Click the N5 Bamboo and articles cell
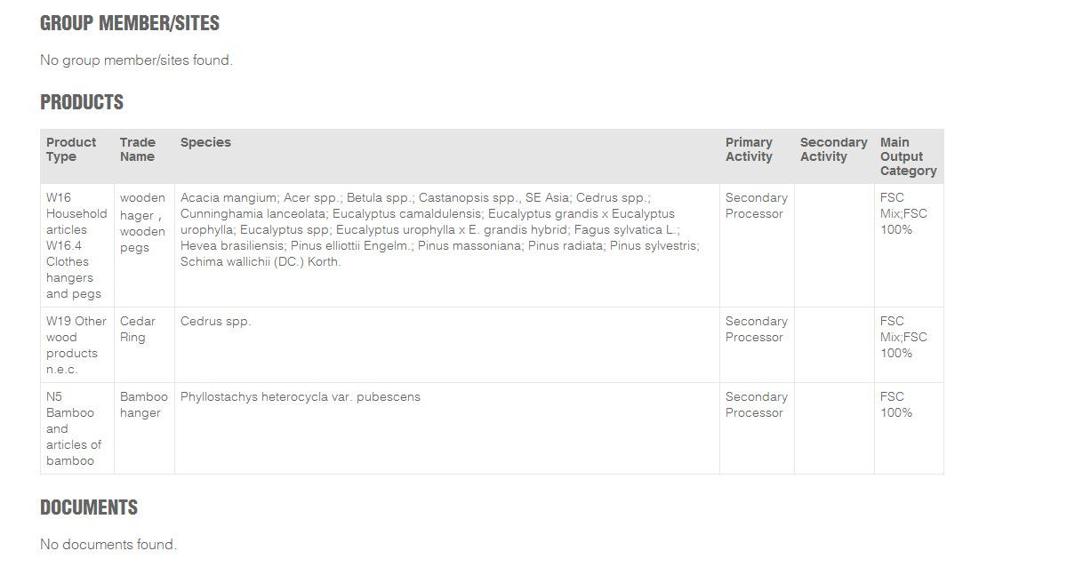 pos(74,428)
